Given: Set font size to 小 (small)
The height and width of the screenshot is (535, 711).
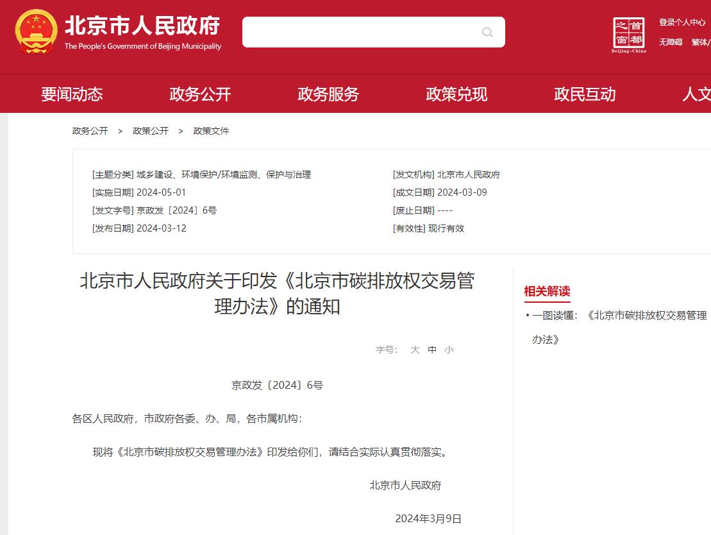Looking at the screenshot, I should (x=449, y=350).
